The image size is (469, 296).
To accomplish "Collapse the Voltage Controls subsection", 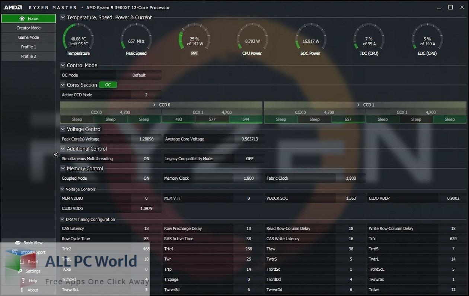I will pyautogui.click(x=62, y=189).
